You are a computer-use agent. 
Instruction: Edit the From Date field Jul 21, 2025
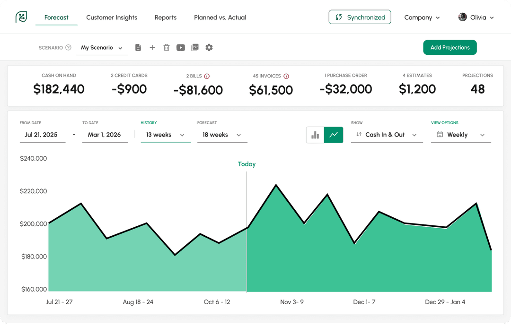click(42, 135)
